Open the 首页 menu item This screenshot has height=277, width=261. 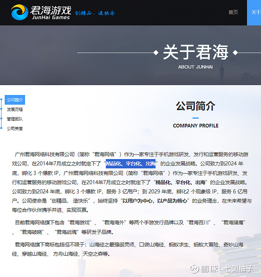pyautogui.click(x=233, y=12)
